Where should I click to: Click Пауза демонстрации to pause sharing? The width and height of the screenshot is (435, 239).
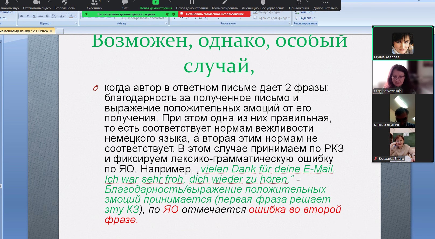coord(192,3)
